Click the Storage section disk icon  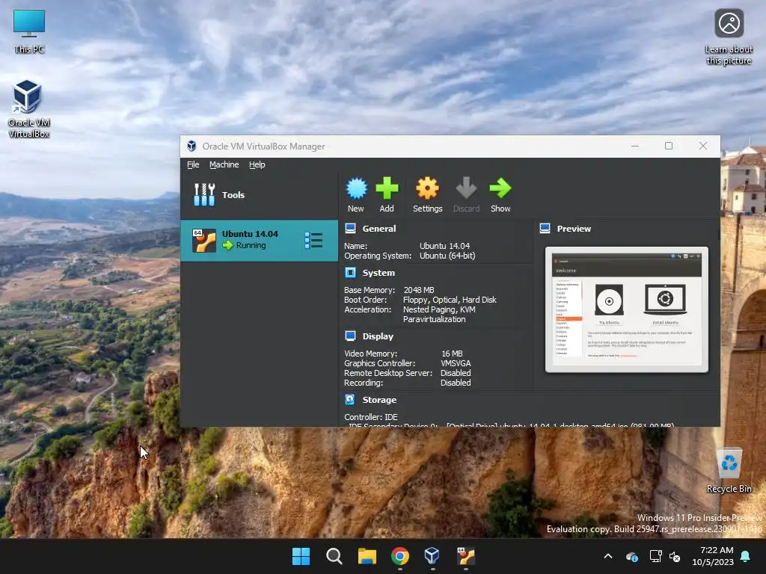[350, 399]
